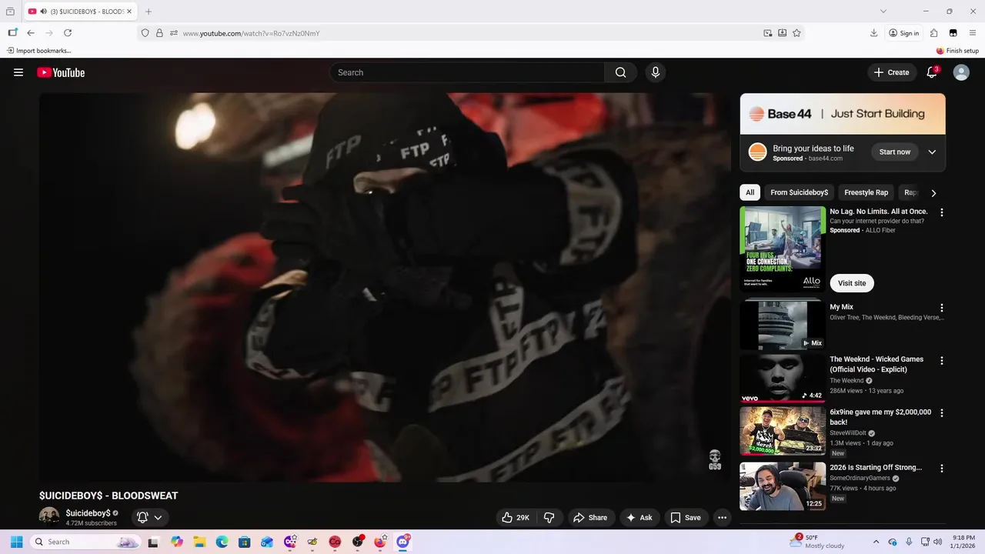Open Discord from the taskbar
This screenshot has width=985, height=554.
[402, 542]
